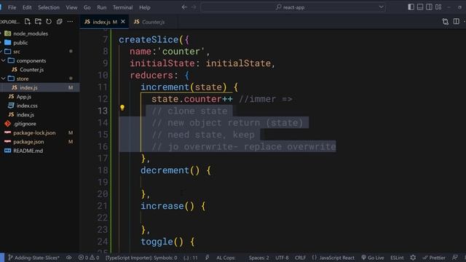Change the UTF-8 encoding setting
This screenshot has height=262, width=466.
pos(282,258)
